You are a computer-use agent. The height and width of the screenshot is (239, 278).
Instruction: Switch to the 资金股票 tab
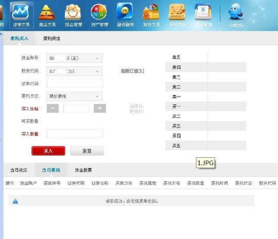pyautogui.click(x=83, y=170)
